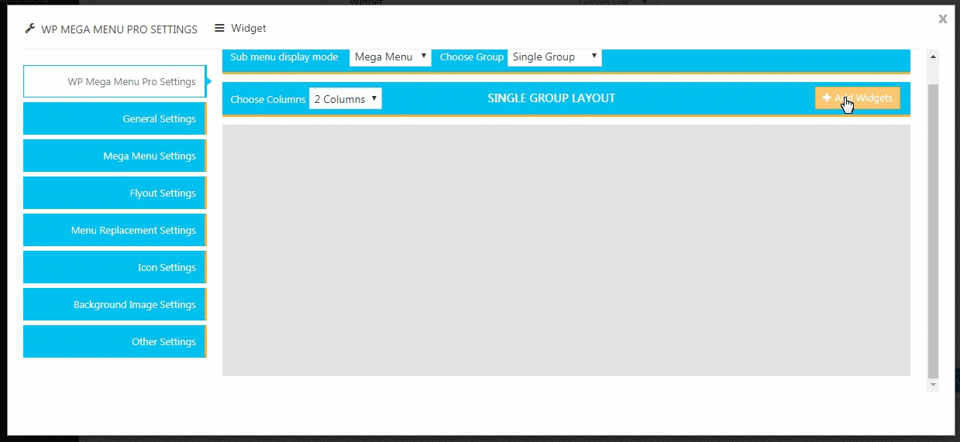Open Mega Menu Settings sidebar tab
The width and height of the screenshot is (960, 442).
pyautogui.click(x=115, y=156)
